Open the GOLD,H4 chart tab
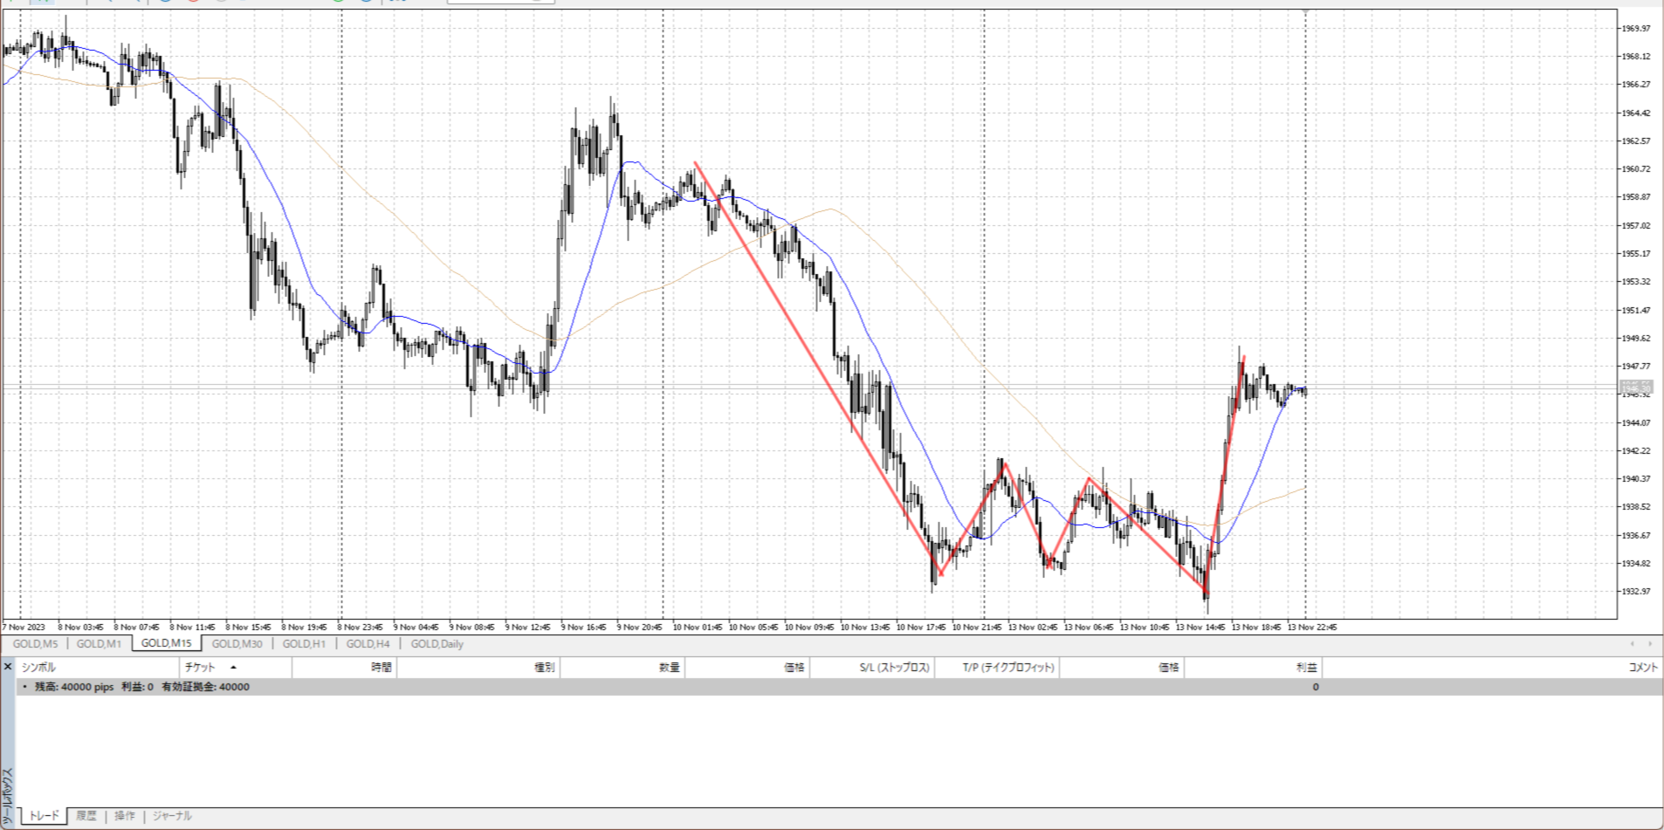1664x830 pixels. [x=368, y=644]
